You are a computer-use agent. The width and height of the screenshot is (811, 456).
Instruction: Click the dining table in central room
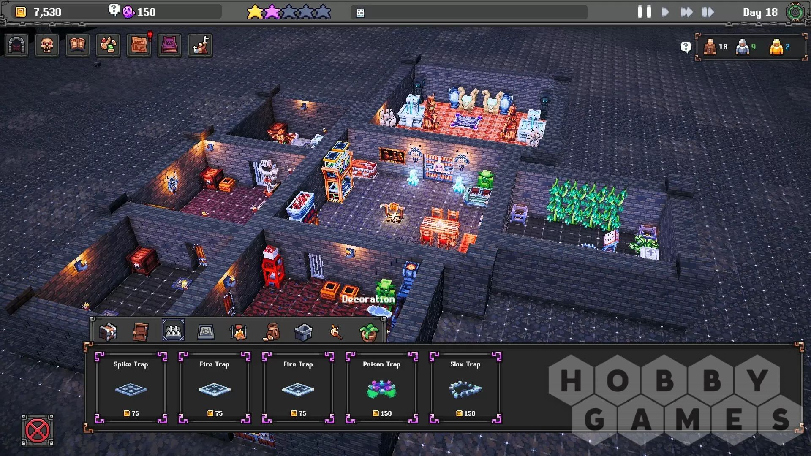tap(440, 228)
